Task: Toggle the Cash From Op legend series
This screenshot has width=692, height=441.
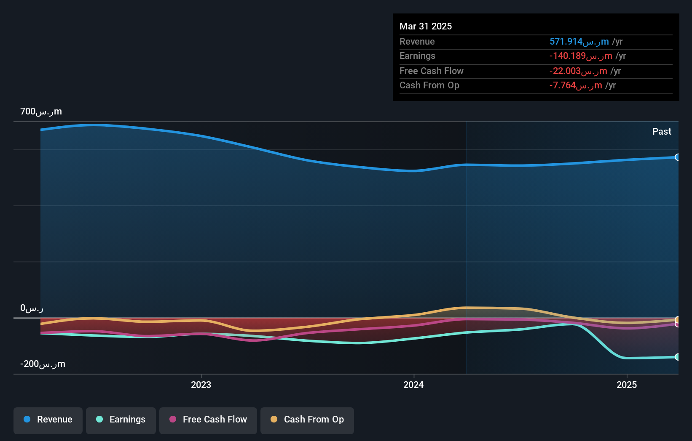Action: (x=307, y=420)
